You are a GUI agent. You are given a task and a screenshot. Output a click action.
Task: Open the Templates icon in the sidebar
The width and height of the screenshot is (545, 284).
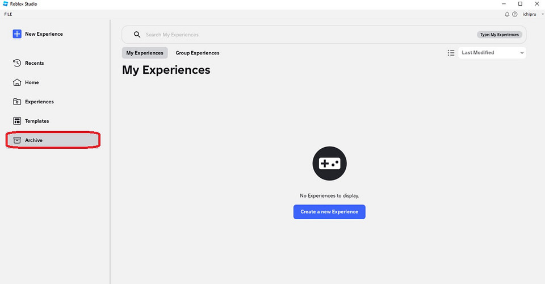[x=17, y=121]
